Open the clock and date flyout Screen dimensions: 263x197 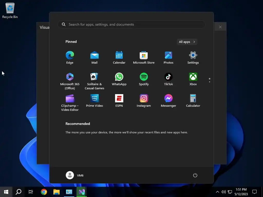[241, 192]
